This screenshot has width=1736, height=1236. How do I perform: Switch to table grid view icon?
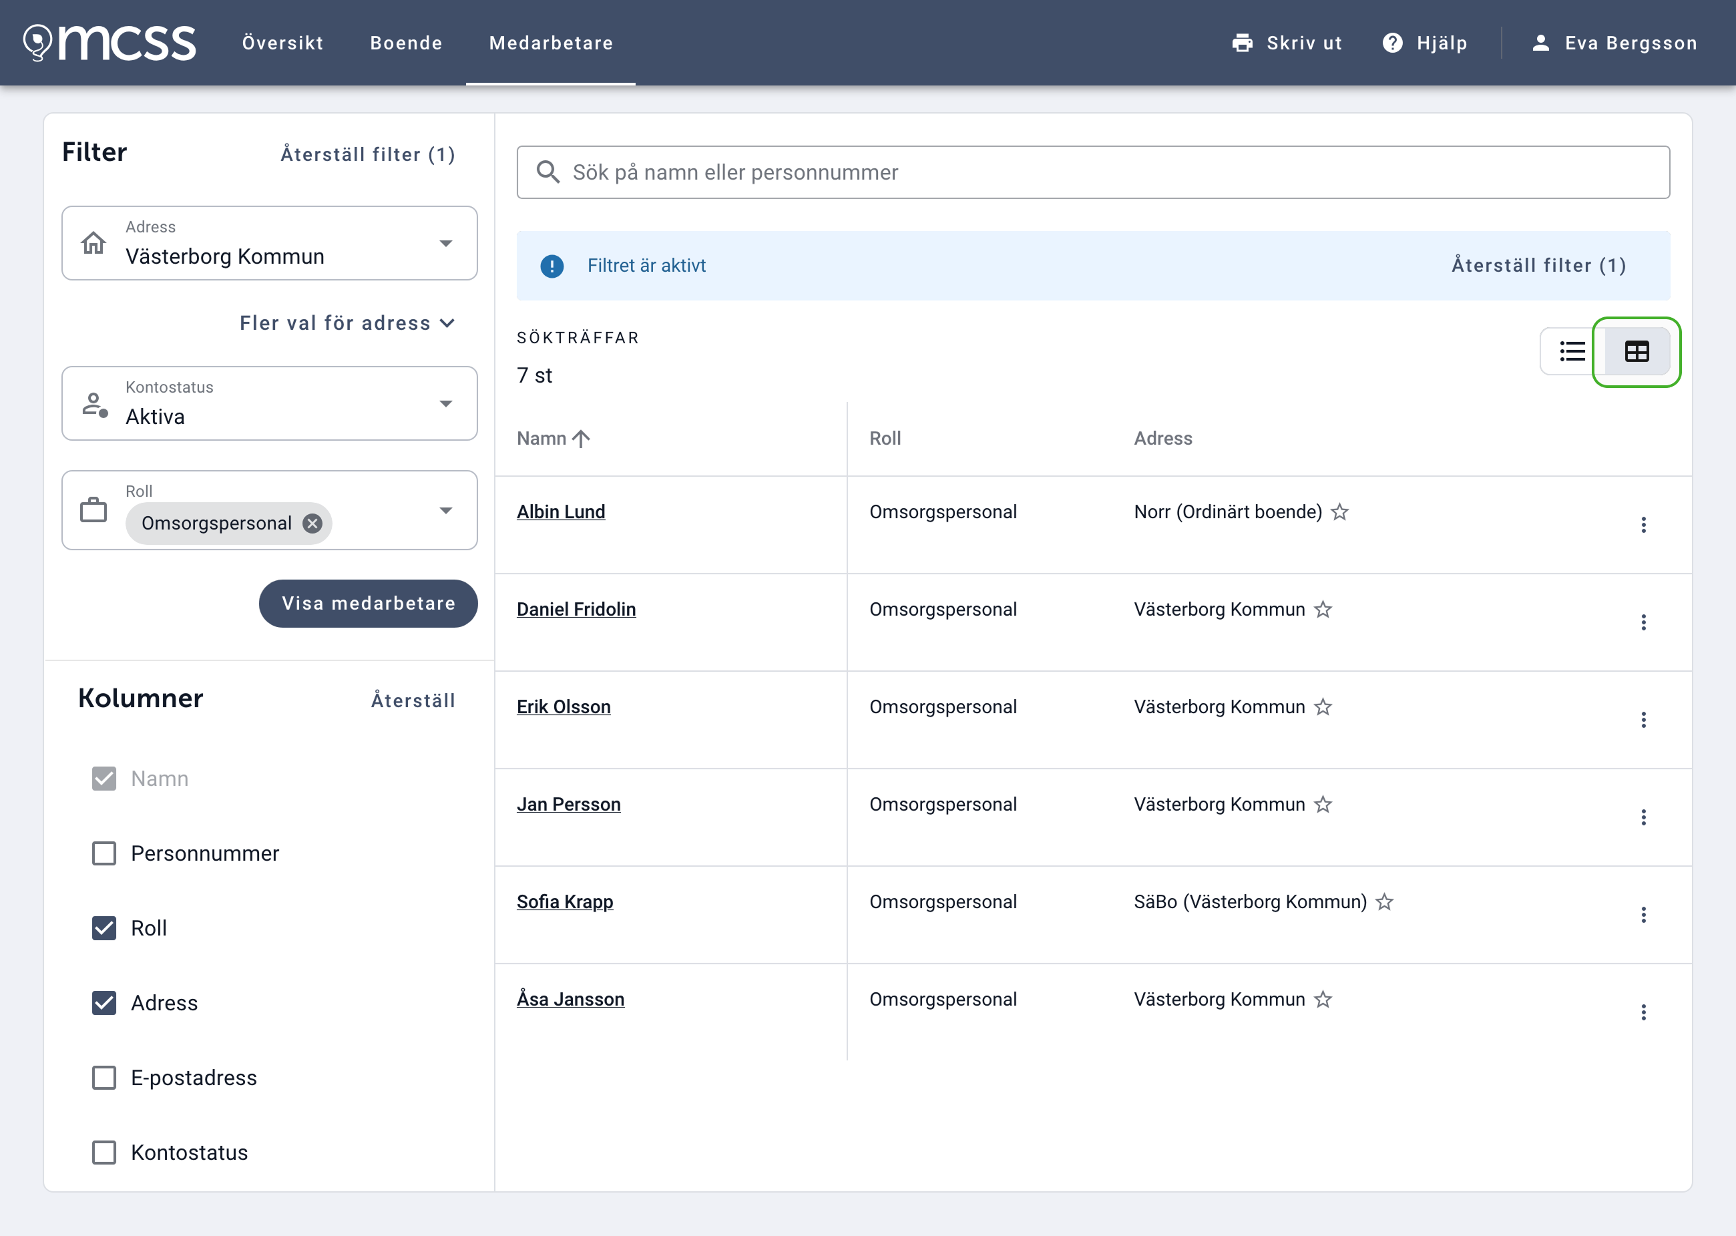(1637, 352)
